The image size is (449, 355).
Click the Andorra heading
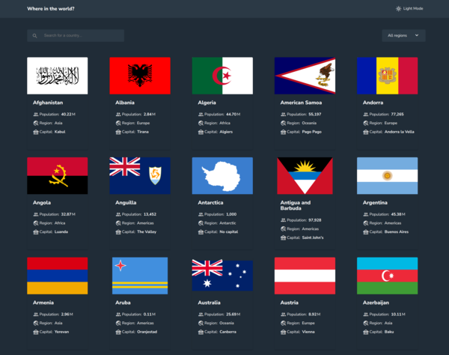pos(373,103)
